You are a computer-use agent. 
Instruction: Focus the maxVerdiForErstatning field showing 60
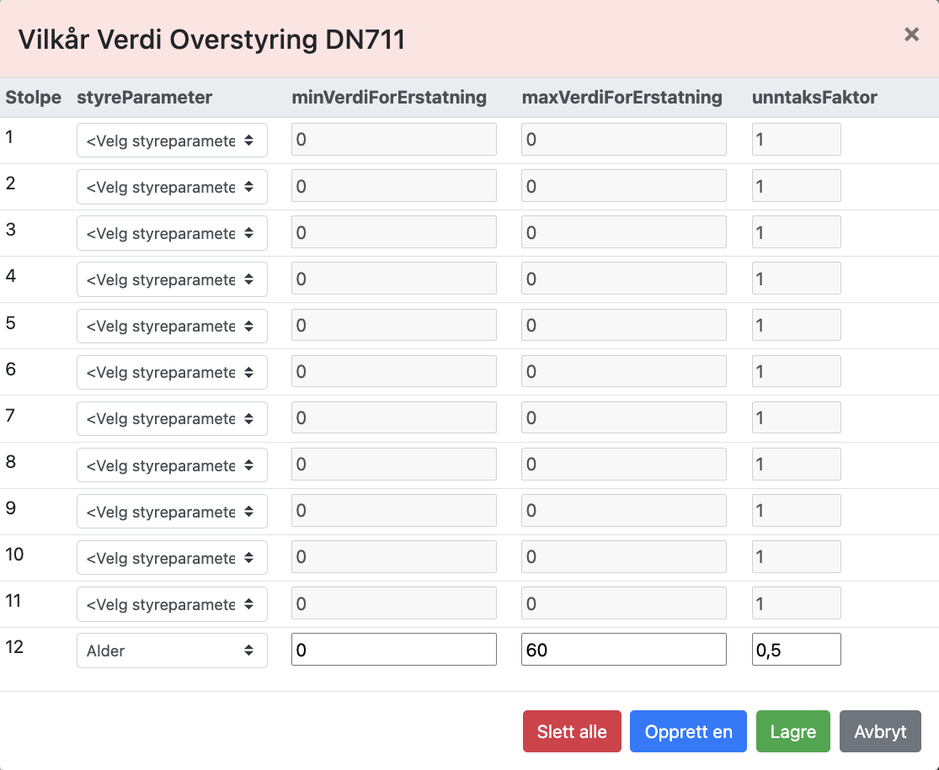pos(623,650)
